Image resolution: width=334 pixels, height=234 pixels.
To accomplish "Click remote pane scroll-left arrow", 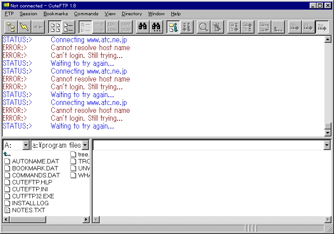I will 96,219.
